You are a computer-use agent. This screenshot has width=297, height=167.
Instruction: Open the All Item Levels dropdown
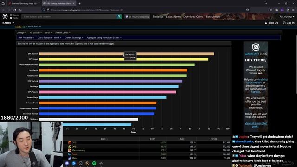(x=63, y=33)
